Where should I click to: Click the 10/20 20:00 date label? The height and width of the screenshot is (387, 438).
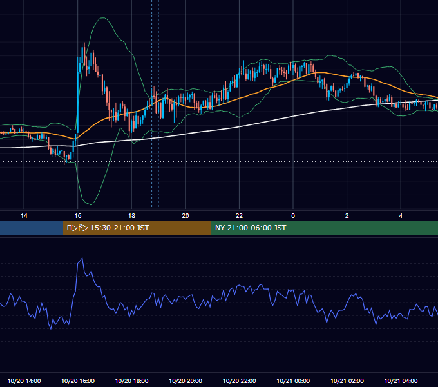click(186, 381)
